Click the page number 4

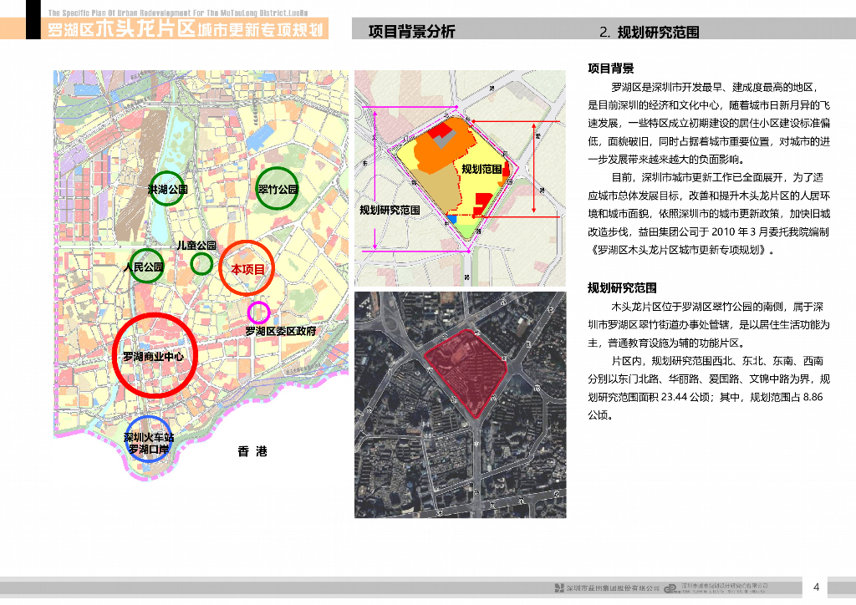[x=816, y=587]
